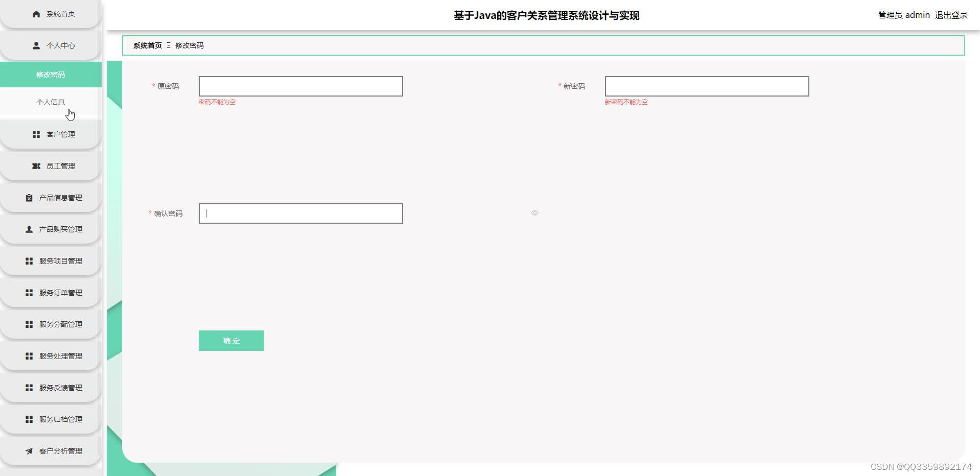Click 退出登录 to log out
This screenshot has width=980, height=476.
(x=951, y=15)
